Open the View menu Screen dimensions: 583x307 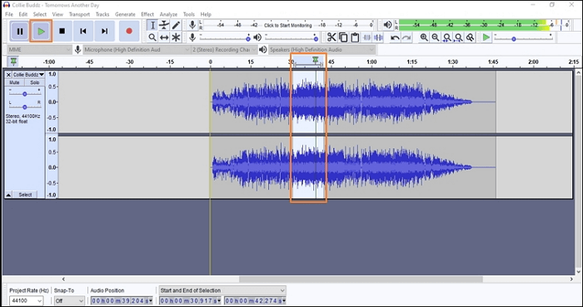pos(57,14)
